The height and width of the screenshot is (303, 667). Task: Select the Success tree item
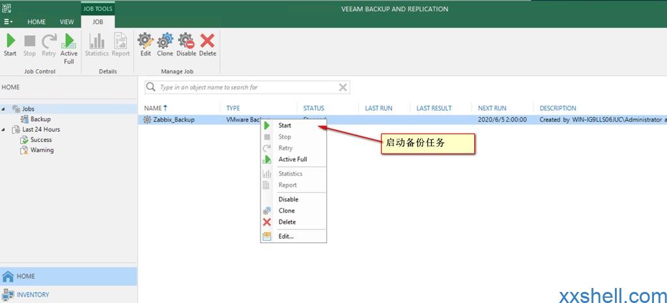tap(41, 139)
